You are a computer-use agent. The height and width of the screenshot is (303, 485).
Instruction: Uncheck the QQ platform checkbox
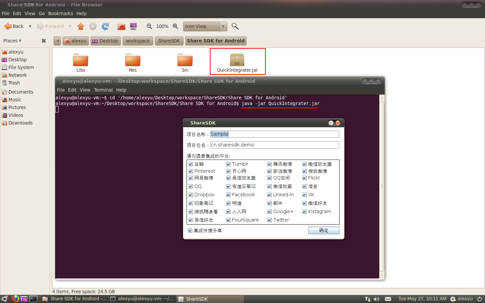(191, 186)
